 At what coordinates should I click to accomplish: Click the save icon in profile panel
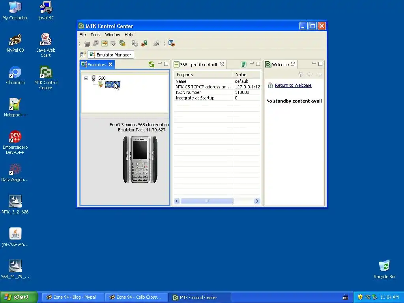243,64
